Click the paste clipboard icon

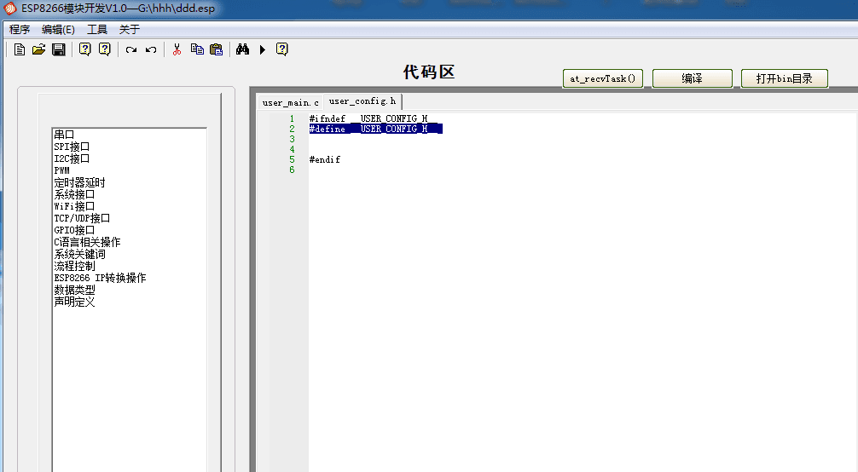(216, 49)
